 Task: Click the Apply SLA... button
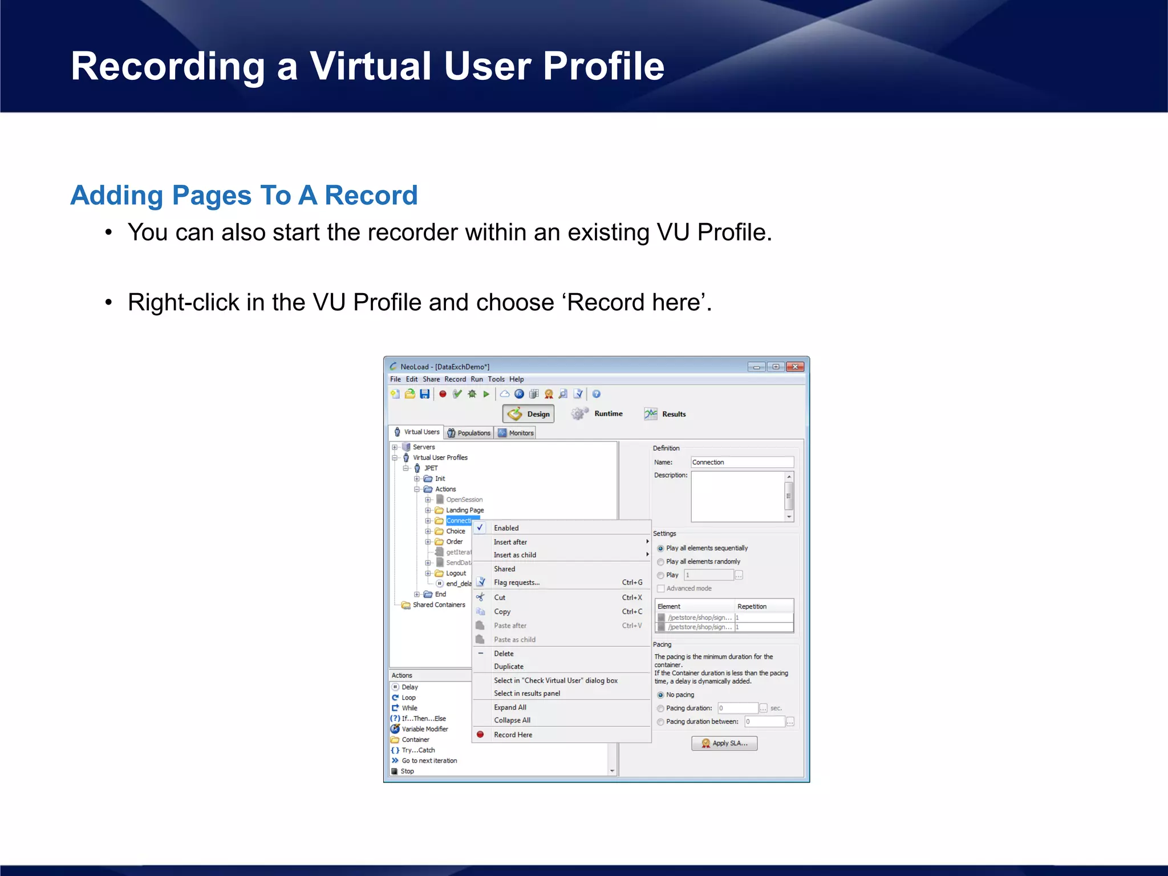[x=724, y=743]
